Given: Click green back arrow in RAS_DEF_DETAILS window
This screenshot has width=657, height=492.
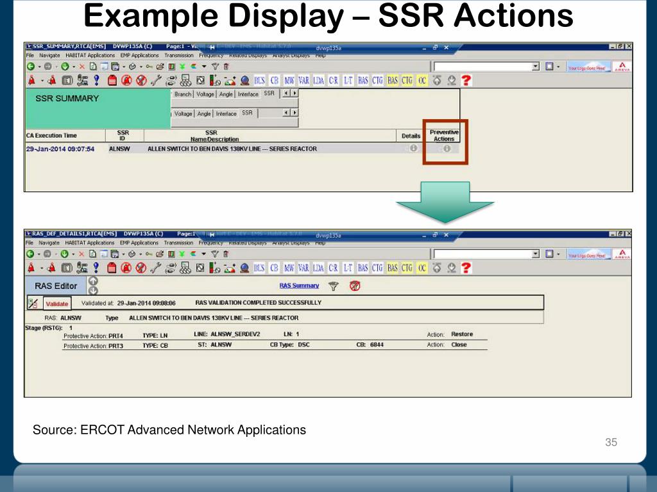Looking at the screenshot, I should coord(30,254).
